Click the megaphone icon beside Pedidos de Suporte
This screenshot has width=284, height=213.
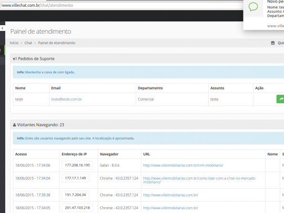pyautogui.click(x=15, y=58)
